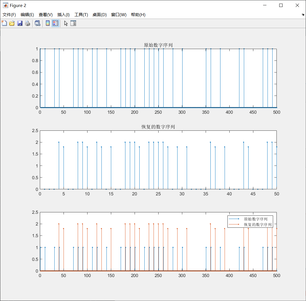Open the 插入(I) menu
Viewport: 306px width, 301px height.
[64, 15]
